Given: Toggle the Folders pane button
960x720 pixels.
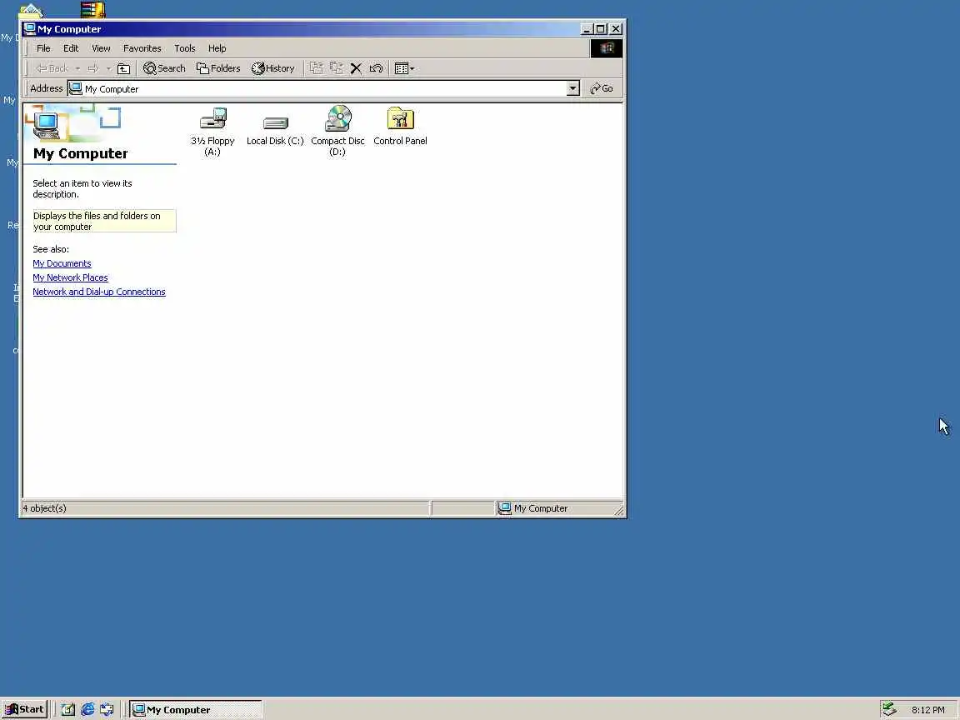Looking at the screenshot, I should (218, 68).
